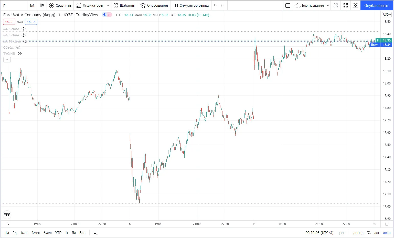Select the 5л date range

74,233
